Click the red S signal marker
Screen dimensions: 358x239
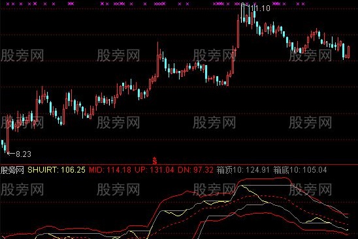(155, 161)
